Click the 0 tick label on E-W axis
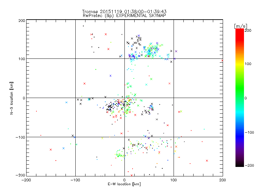Screen dimensions: 262x196 [x=124, y=180]
